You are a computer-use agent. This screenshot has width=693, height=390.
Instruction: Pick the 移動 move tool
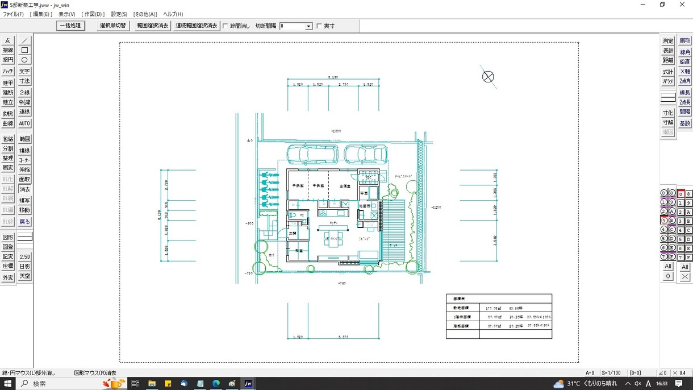click(24, 210)
